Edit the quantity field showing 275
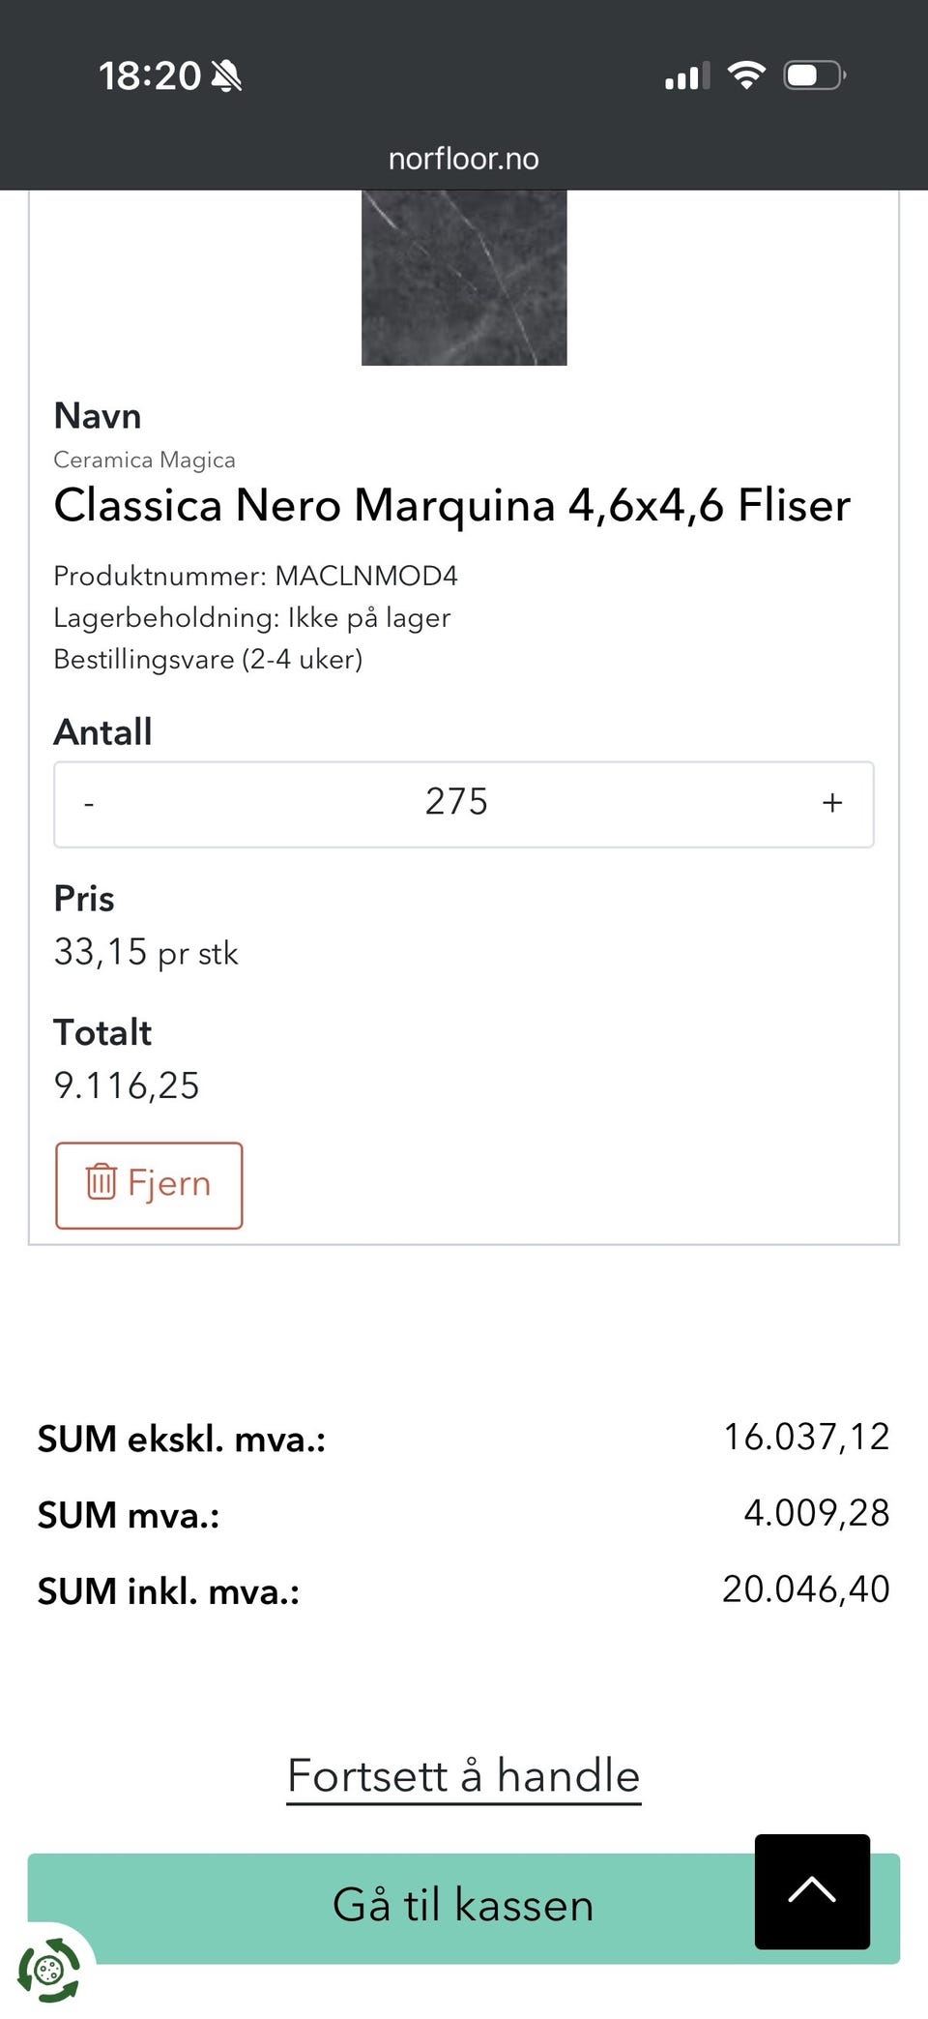Viewport: 928px width, 2019px height. [456, 803]
